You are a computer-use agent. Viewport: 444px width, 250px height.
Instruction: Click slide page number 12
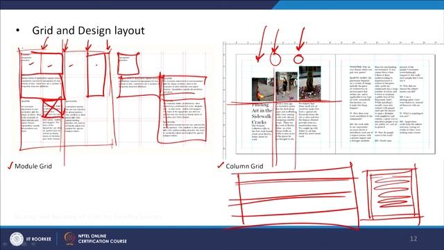[413, 239]
